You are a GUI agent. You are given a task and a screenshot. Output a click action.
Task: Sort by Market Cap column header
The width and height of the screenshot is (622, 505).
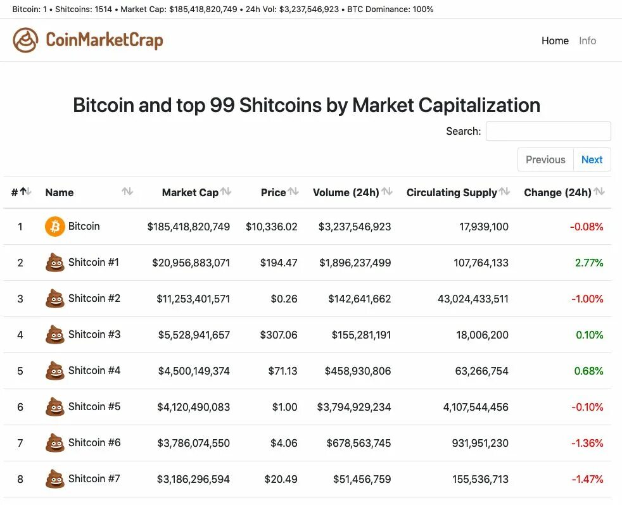pyautogui.click(x=190, y=192)
